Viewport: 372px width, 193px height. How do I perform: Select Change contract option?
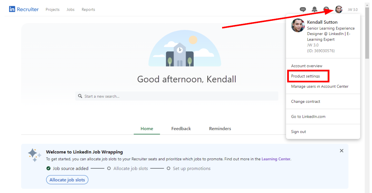[306, 101]
